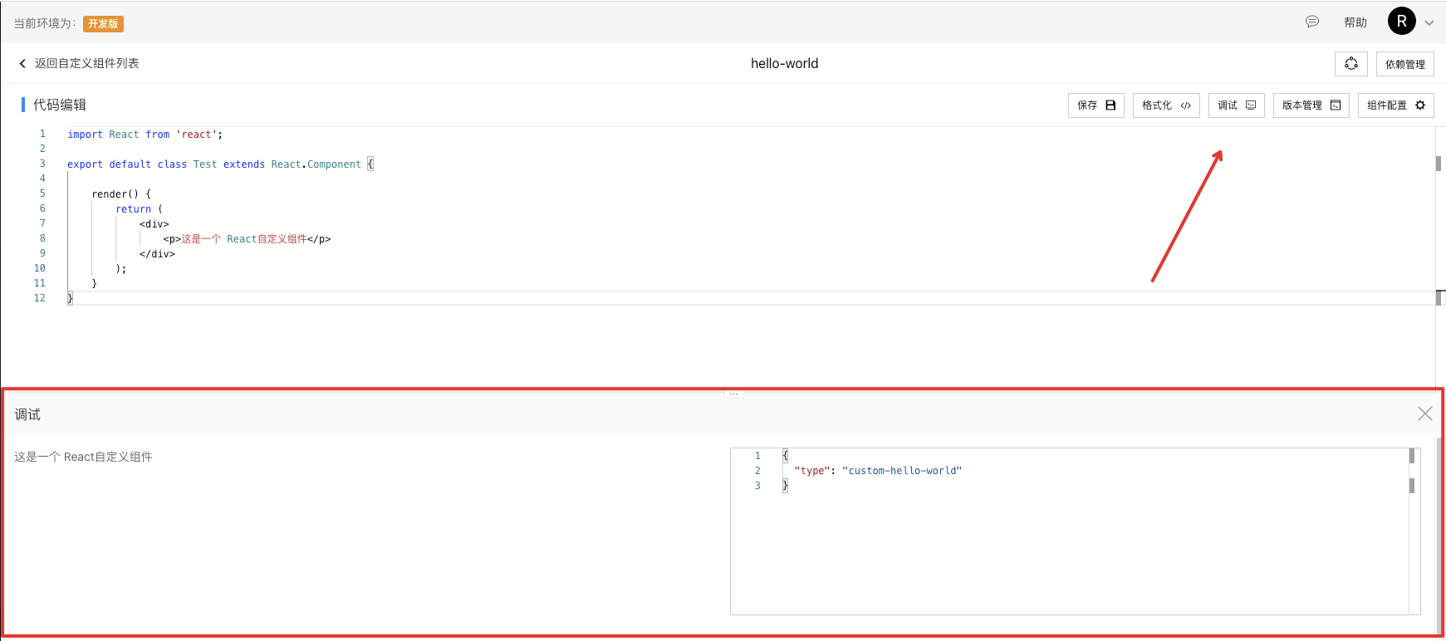The image size is (1446, 641).
Task: Click the R user avatar
Action: (1402, 22)
